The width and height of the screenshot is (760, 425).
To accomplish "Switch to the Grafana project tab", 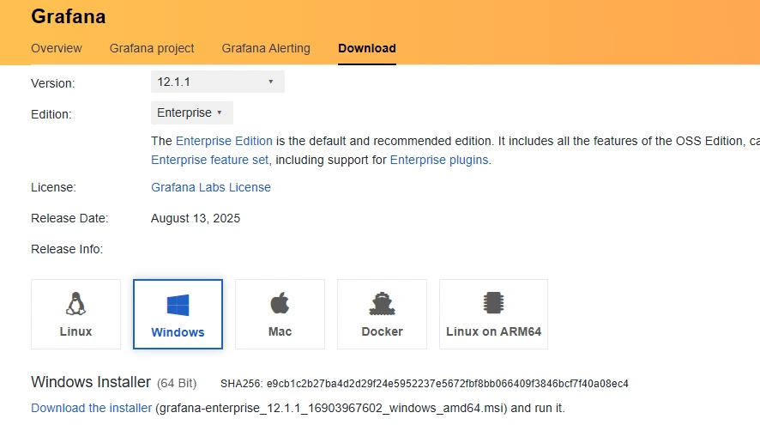I will (152, 48).
